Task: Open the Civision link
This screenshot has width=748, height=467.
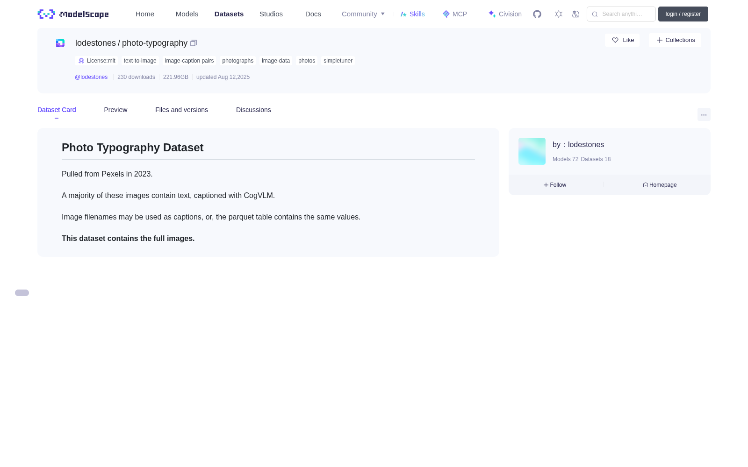Action: click(x=505, y=14)
